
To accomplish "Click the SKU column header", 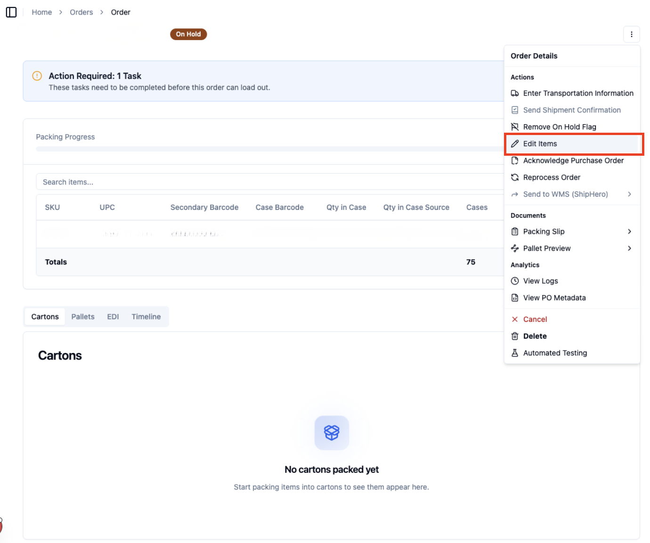I will coord(52,208).
